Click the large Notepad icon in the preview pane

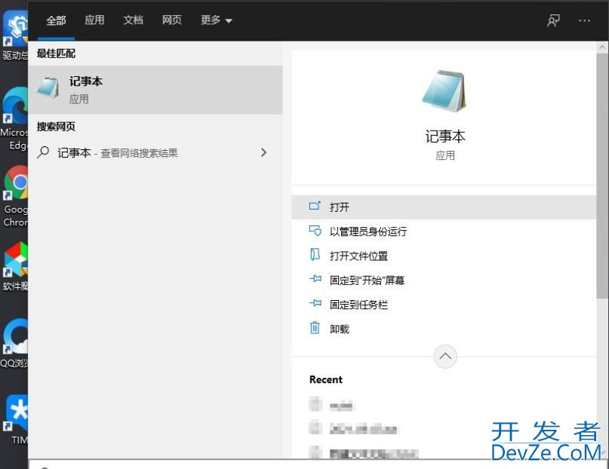(444, 91)
